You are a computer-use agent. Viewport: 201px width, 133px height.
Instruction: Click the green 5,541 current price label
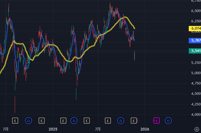[195, 51]
